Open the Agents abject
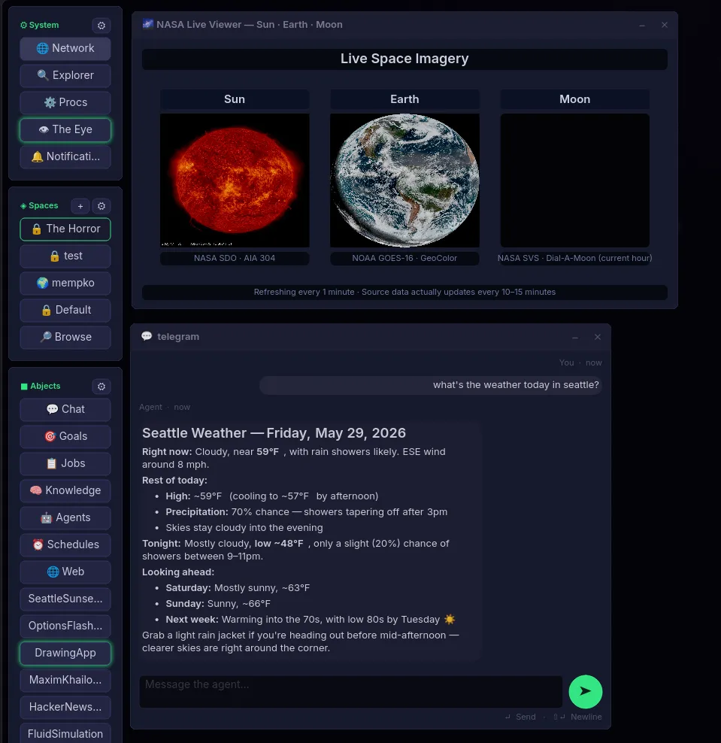The width and height of the screenshot is (721, 743). coord(65,517)
